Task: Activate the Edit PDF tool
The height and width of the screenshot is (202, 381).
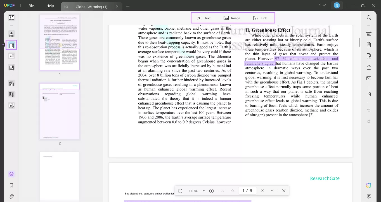Action: 11,45
